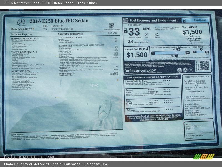Click the Standard Features heading

pyautogui.click(x=21, y=34)
